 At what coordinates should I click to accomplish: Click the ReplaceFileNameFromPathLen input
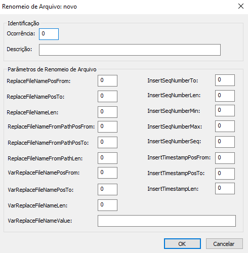coord(107,158)
